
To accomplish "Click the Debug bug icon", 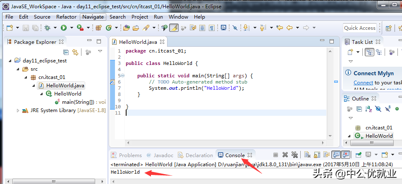I will [48, 28].
